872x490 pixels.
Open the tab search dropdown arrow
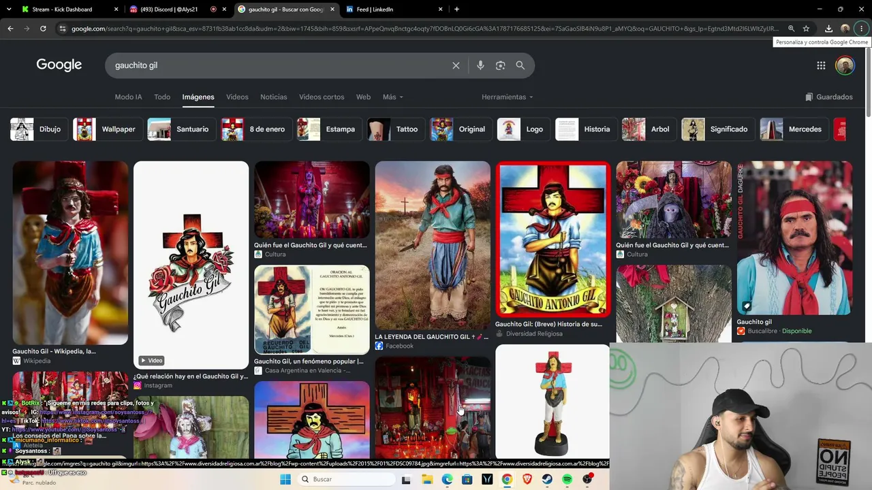[x=9, y=10]
